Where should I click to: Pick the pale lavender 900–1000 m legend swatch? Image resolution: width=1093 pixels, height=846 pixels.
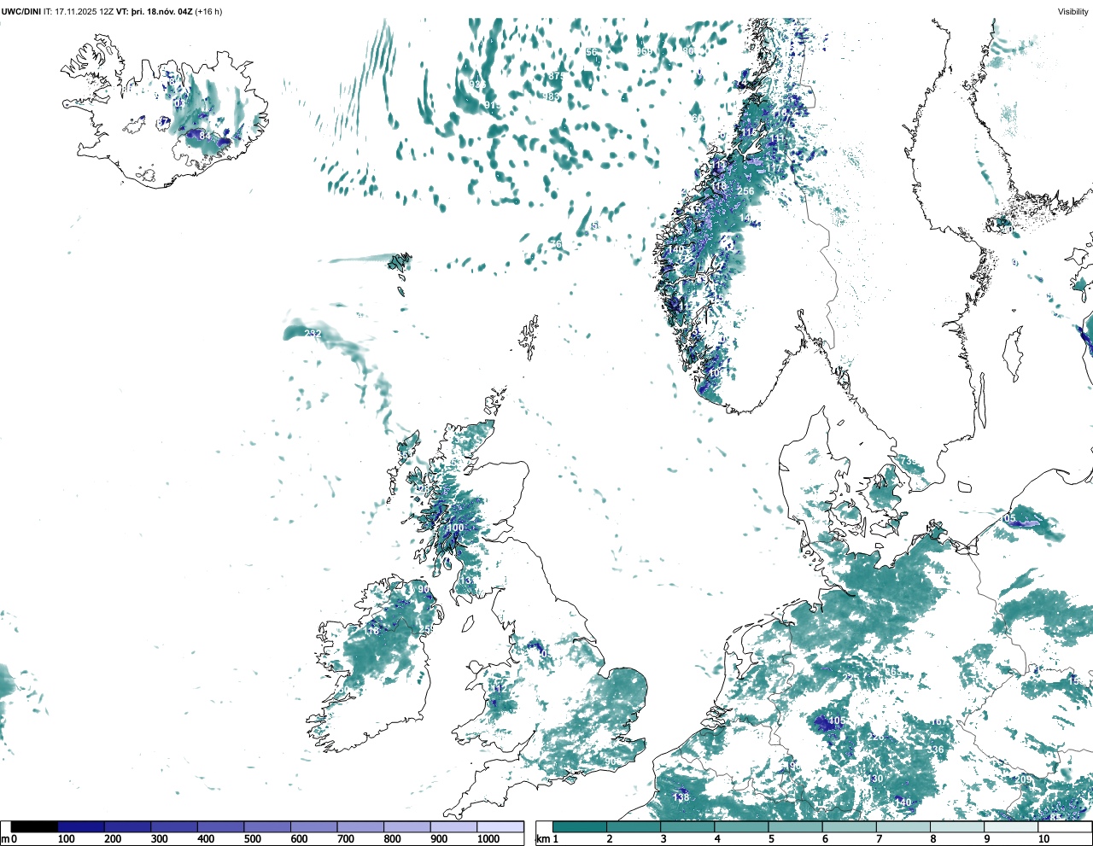[x=453, y=826]
